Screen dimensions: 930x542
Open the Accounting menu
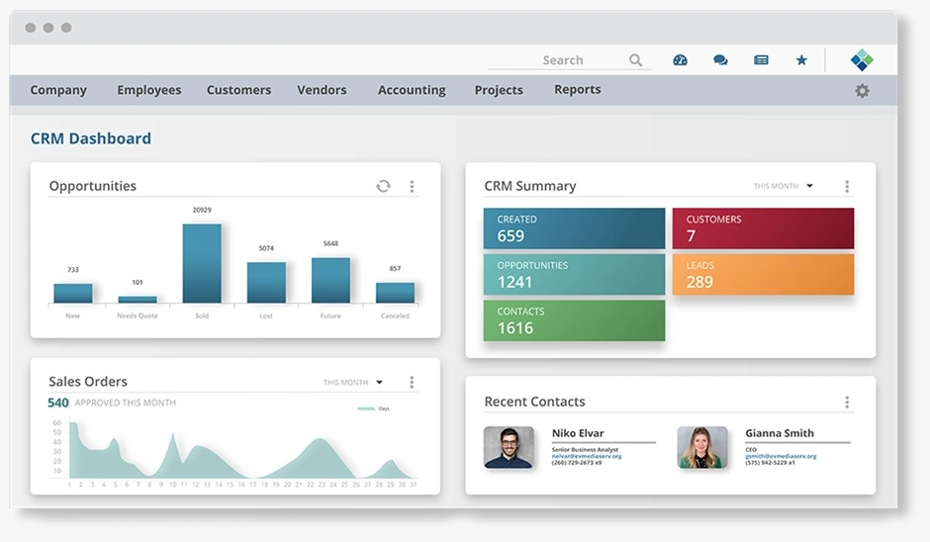pyautogui.click(x=412, y=90)
